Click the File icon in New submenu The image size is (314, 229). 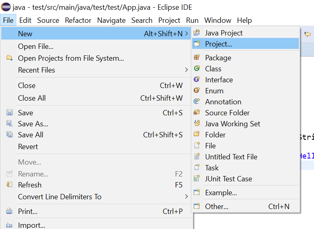(197, 145)
